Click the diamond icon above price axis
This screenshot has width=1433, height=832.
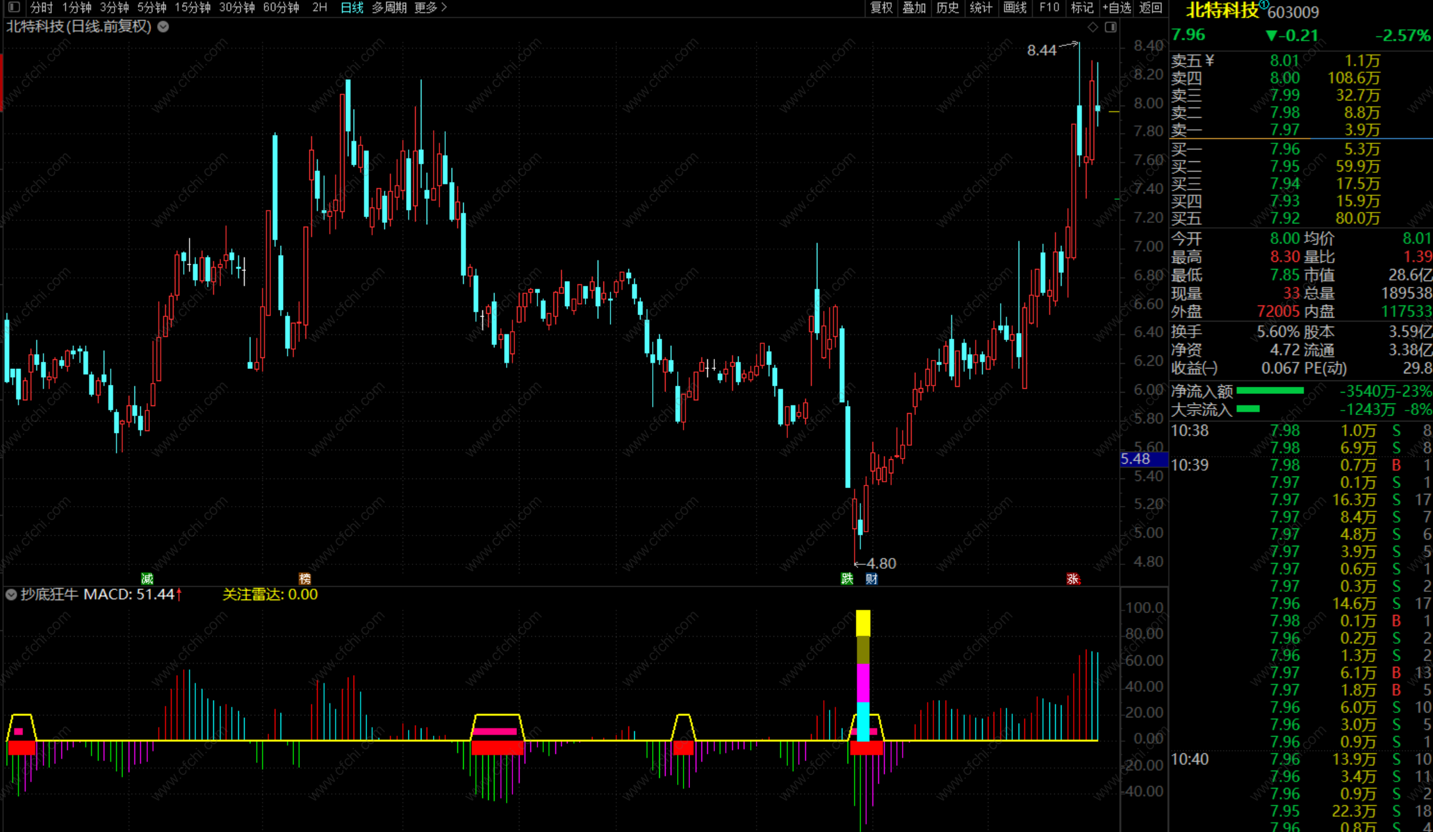[1093, 27]
